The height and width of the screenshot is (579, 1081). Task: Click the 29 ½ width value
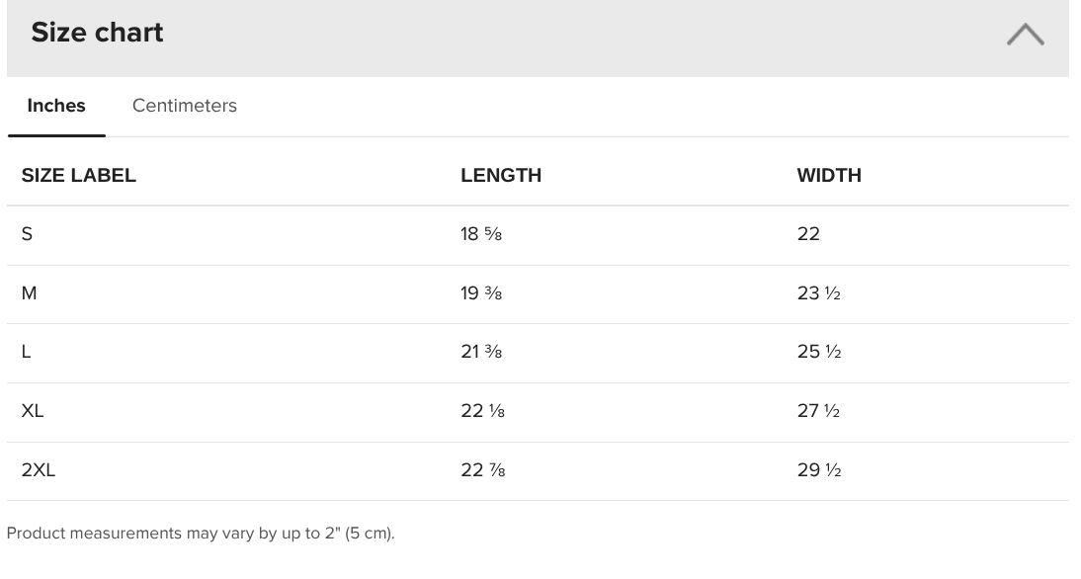[x=819, y=470]
